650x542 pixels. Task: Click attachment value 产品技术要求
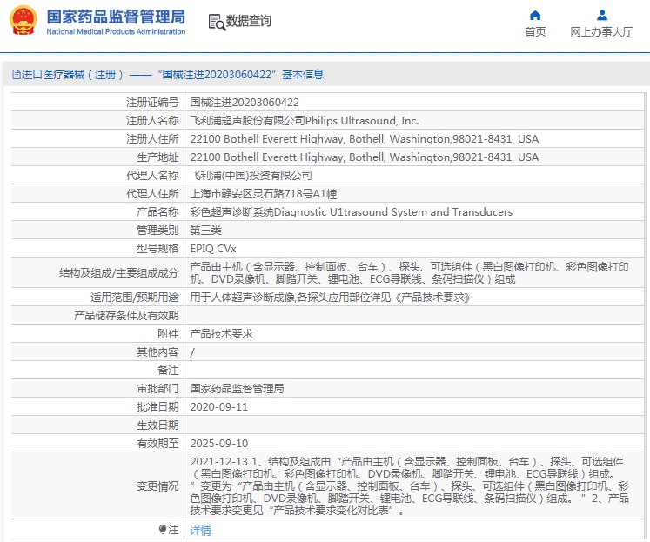[x=221, y=333]
